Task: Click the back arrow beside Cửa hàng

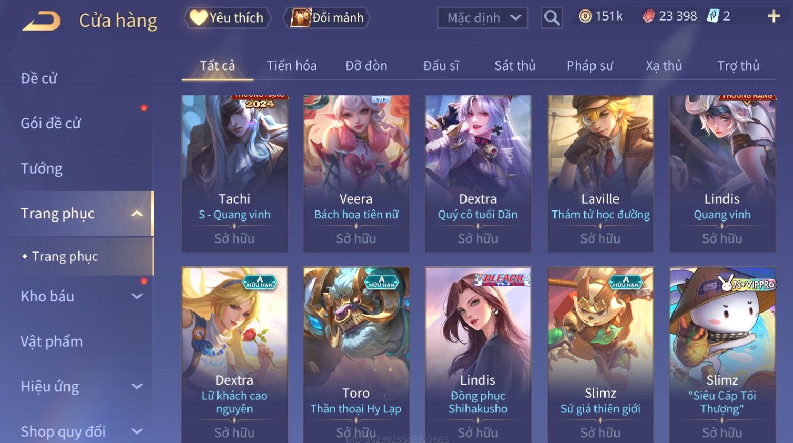Action: pos(41,21)
